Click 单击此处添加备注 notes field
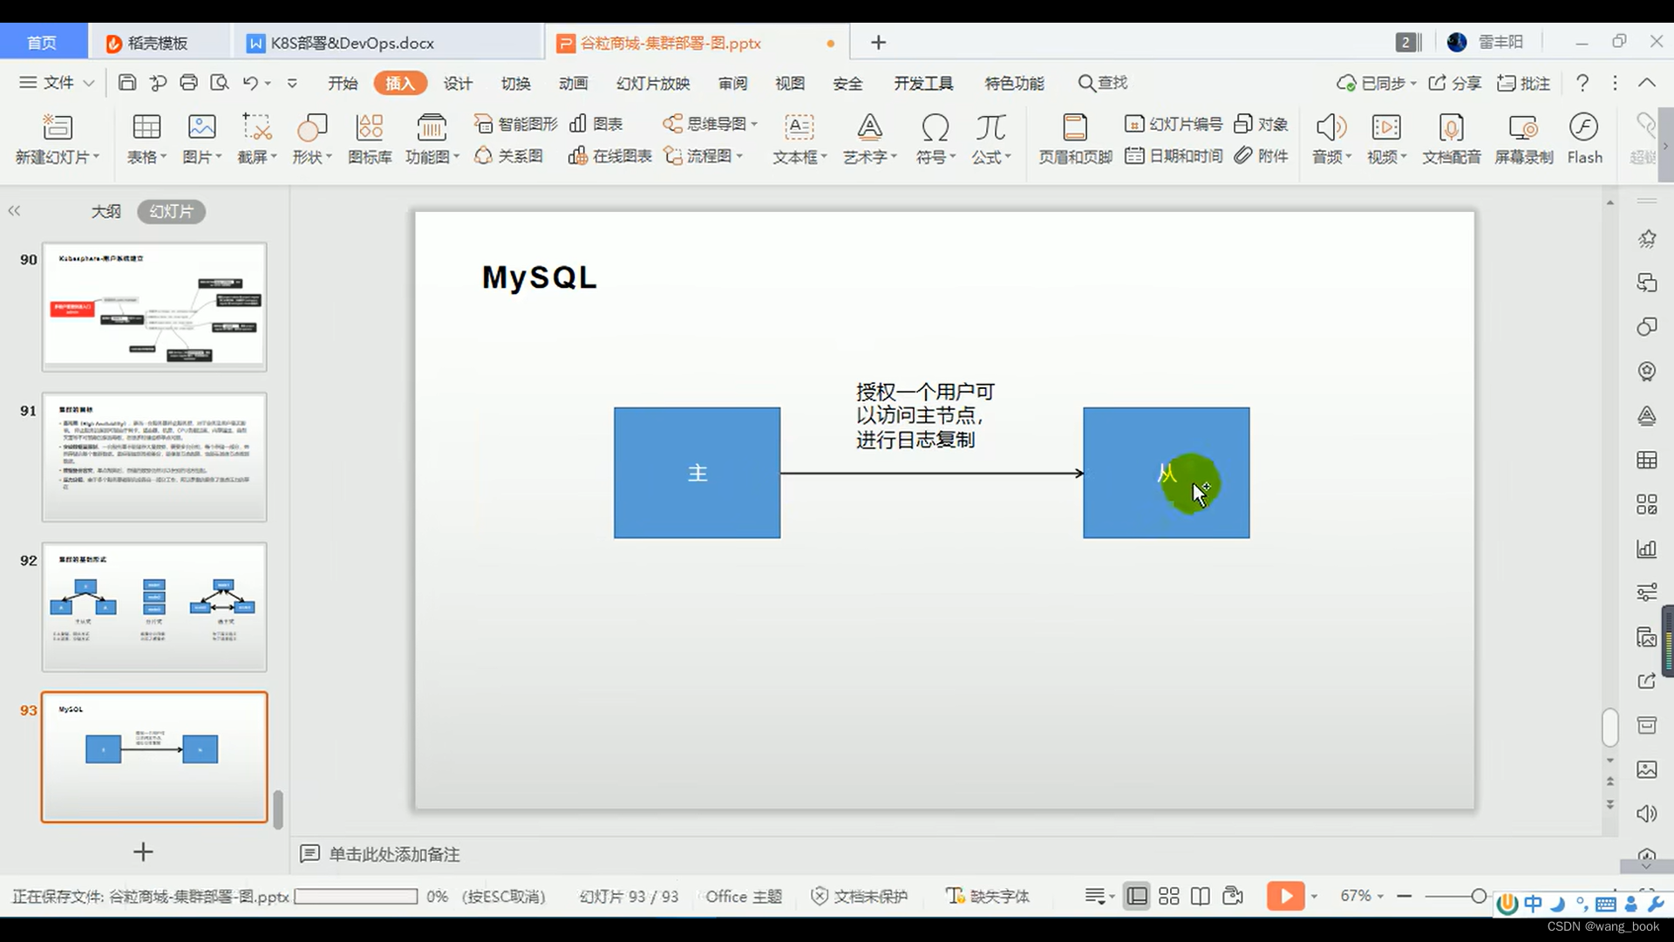This screenshot has width=1674, height=942. [394, 855]
